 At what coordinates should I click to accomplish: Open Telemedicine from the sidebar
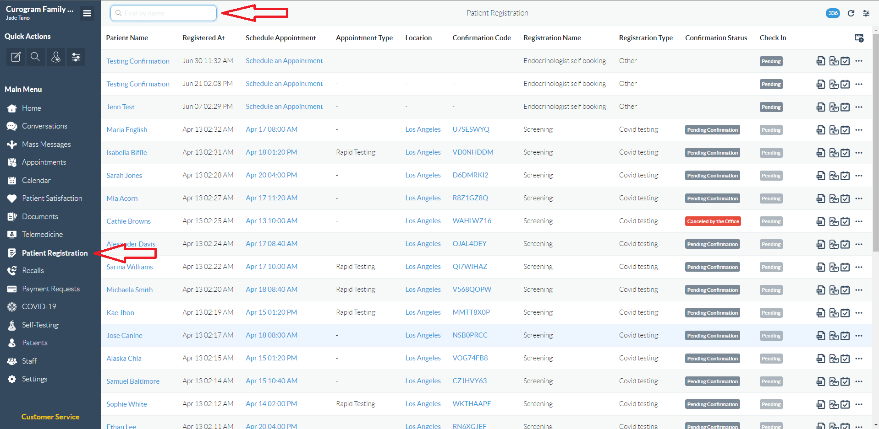tap(42, 235)
